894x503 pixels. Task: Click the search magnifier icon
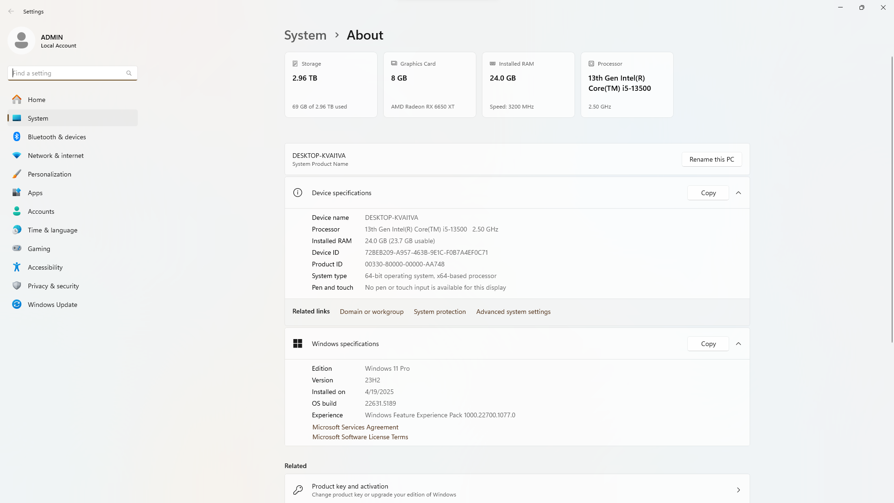coord(129,73)
